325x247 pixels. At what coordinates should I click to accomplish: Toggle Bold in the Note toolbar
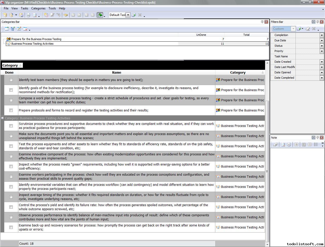tap(296, 144)
